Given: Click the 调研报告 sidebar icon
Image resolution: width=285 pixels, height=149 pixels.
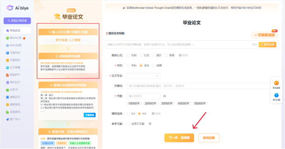Looking at the screenshot, I should 7,105.
